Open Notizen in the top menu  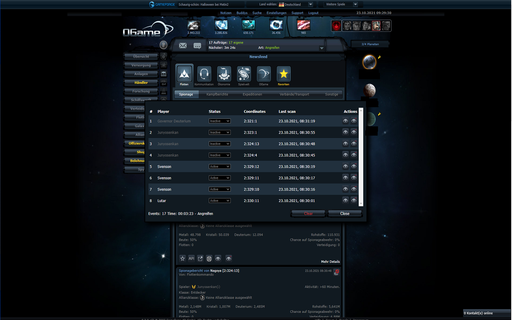pos(226,13)
